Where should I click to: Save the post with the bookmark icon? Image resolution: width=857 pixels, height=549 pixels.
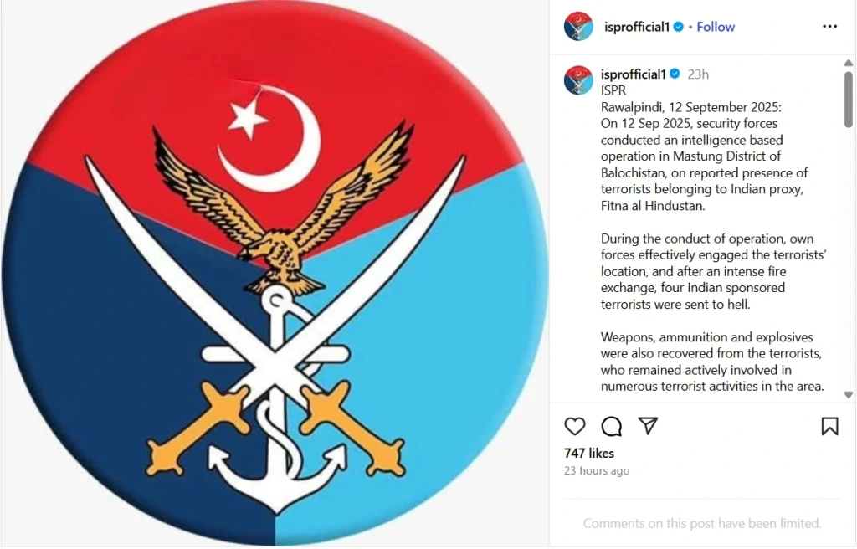(x=829, y=427)
